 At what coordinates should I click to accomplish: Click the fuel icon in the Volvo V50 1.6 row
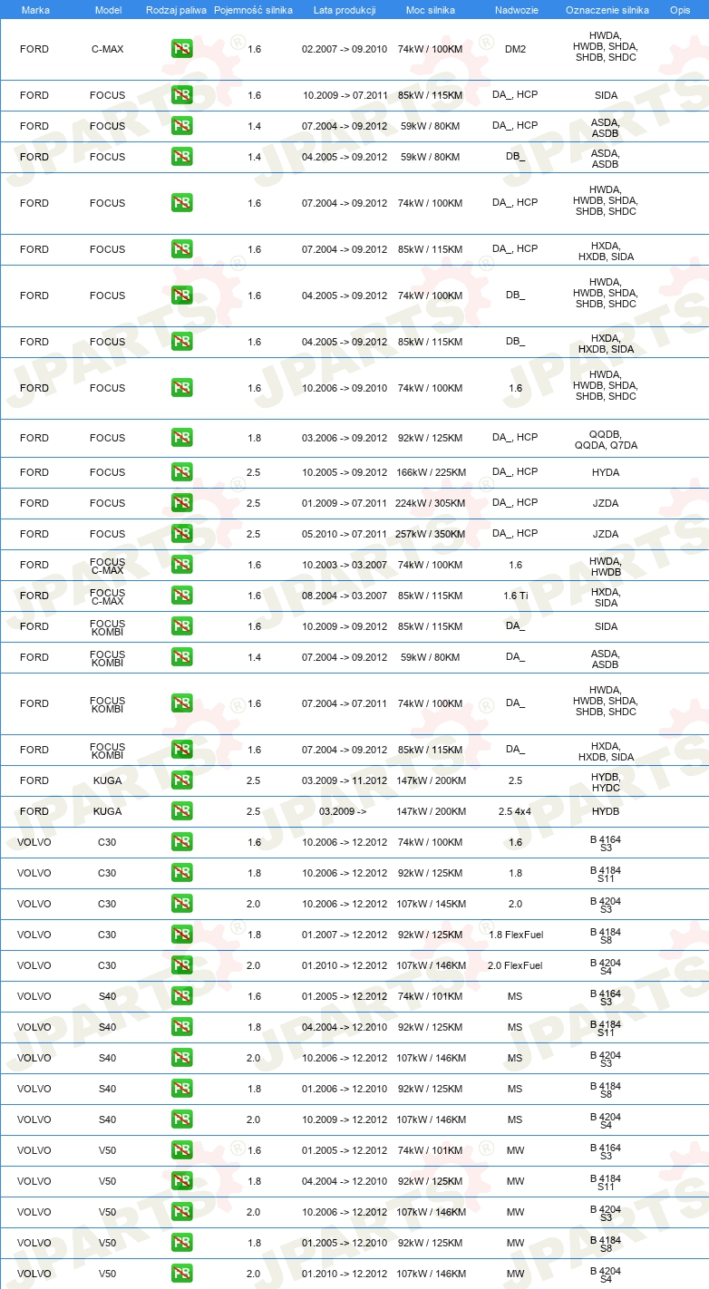[x=181, y=1150]
